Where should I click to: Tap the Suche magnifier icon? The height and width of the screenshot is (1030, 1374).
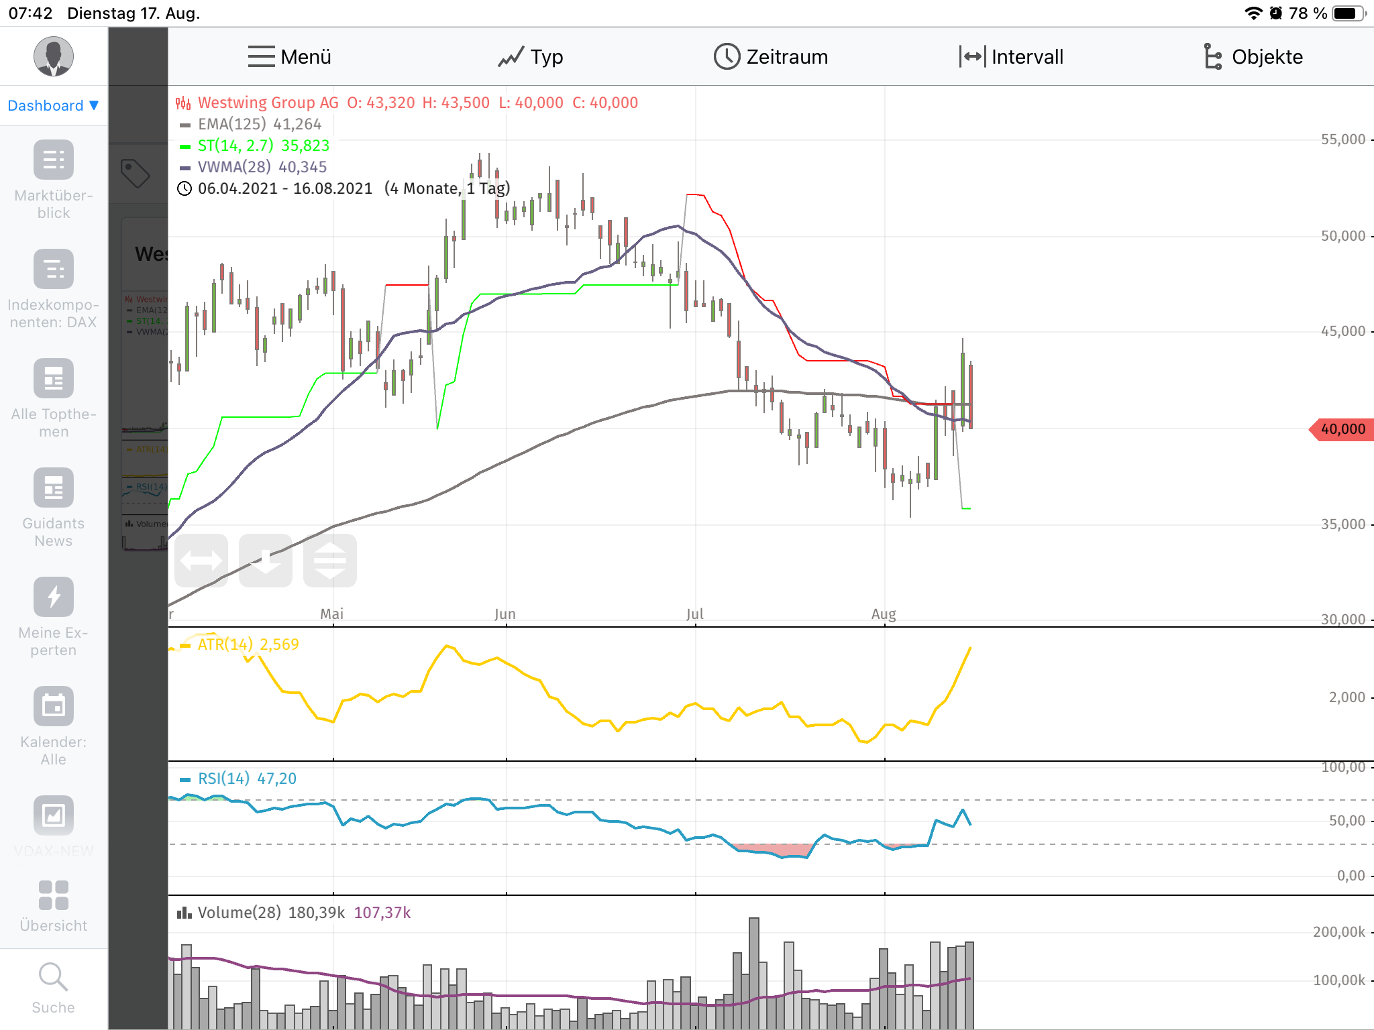53,977
